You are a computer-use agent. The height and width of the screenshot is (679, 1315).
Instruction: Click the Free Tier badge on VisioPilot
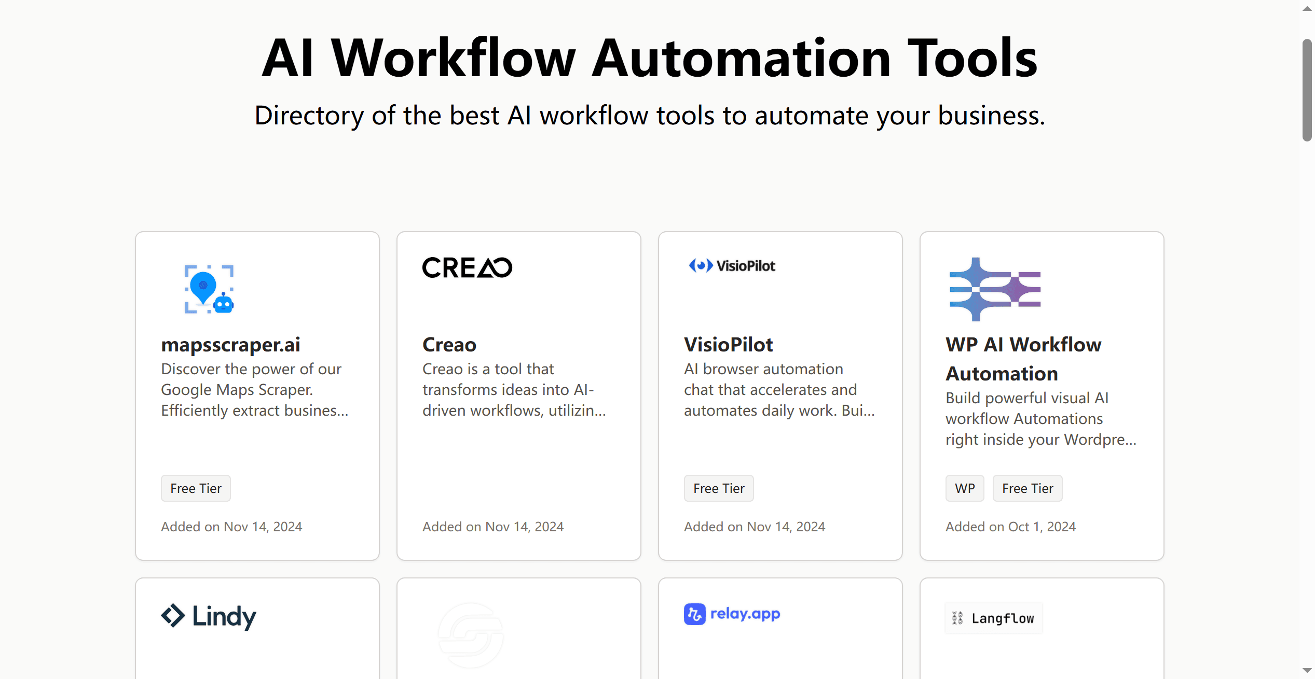click(x=718, y=488)
